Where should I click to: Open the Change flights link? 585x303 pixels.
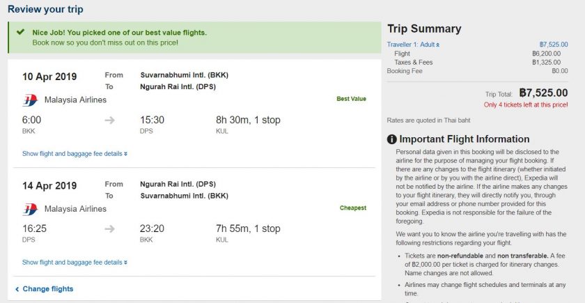(x=48, y=289)
